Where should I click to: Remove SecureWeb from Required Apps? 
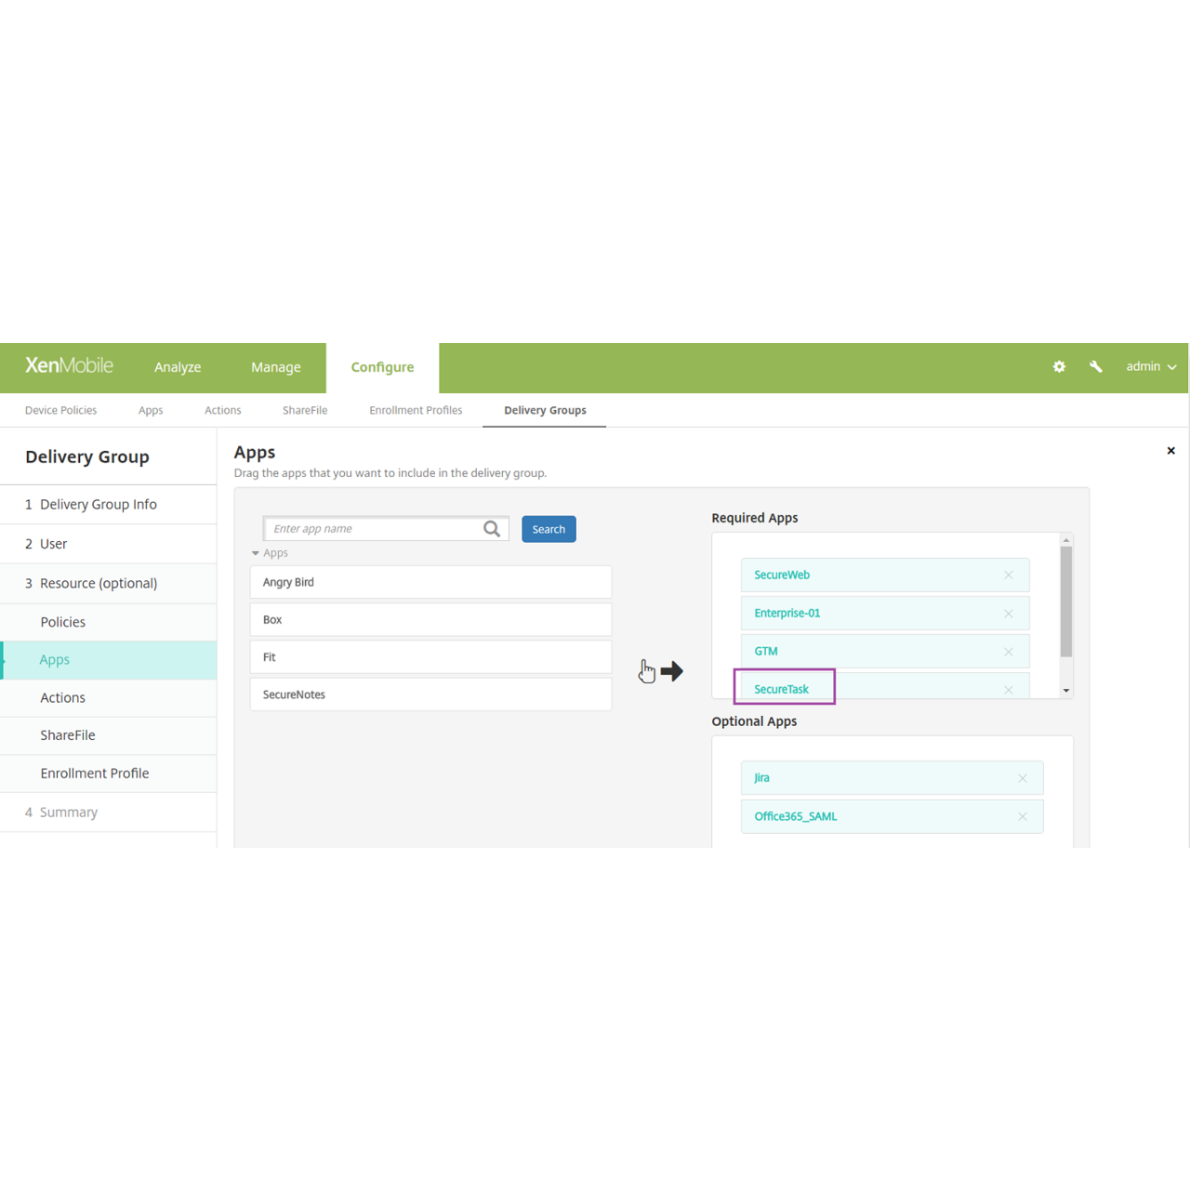click(1008, 575)
